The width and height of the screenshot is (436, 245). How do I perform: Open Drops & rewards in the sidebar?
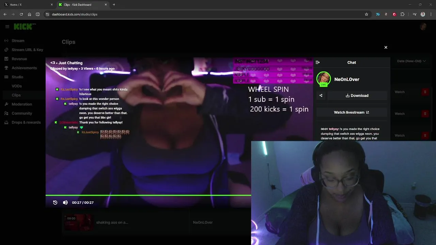click(x=26, y=122)
